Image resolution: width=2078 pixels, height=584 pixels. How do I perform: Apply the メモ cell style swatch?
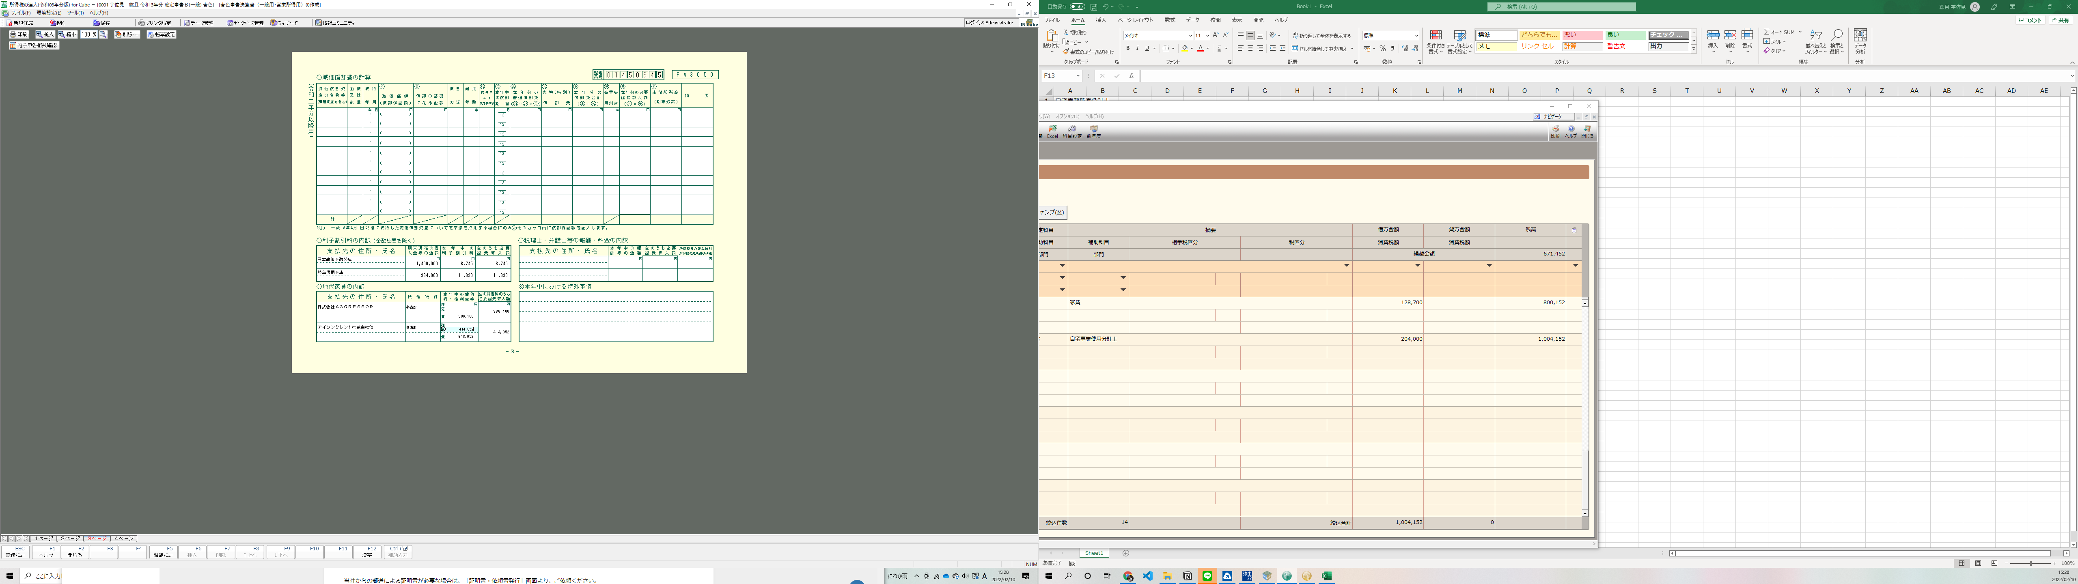click(1496, 47)
